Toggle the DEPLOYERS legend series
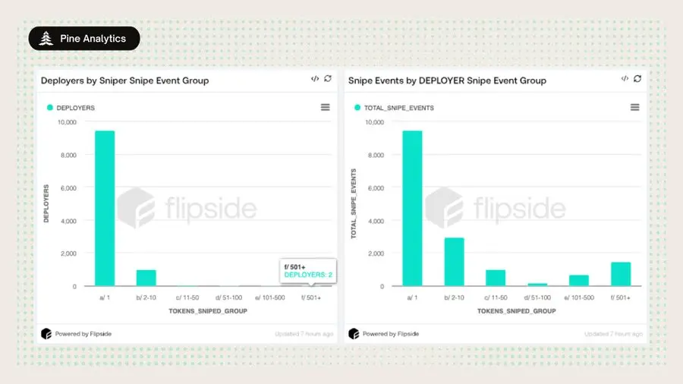This screenshot has height=384, width=683. [x=71, y=108]
